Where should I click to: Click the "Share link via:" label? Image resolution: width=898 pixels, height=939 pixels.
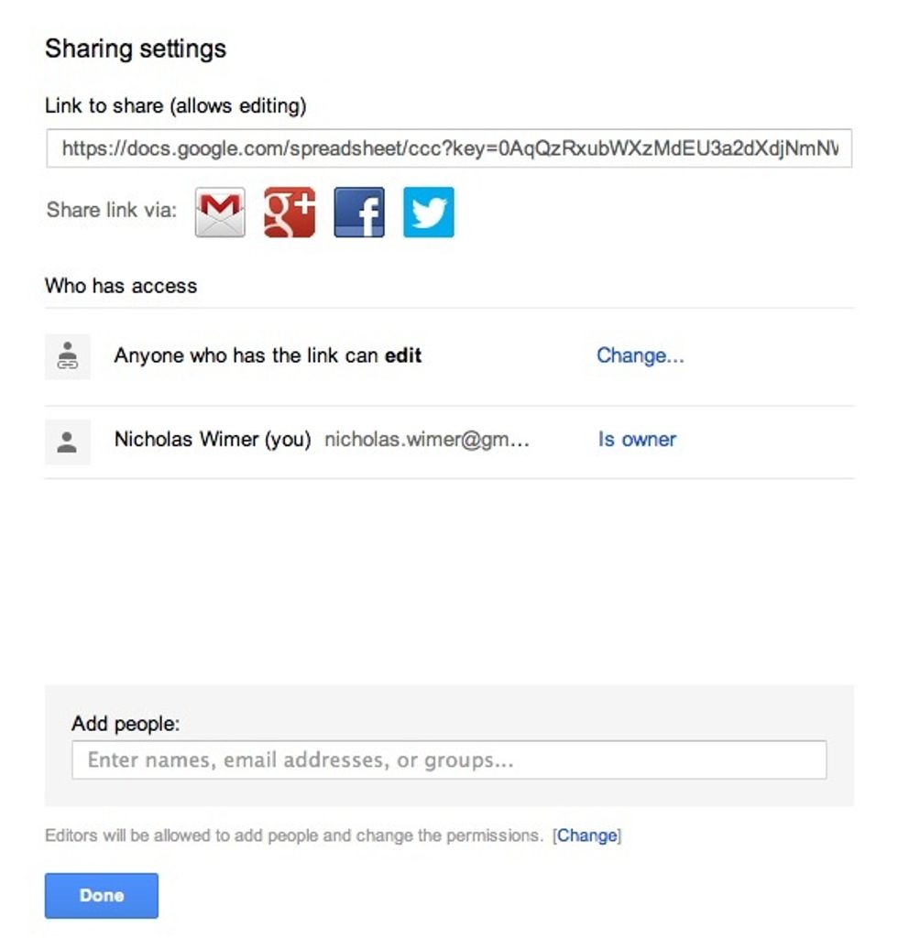[112, 210]
